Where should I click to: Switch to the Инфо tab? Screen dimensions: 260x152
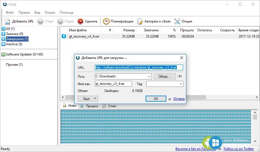69,106
